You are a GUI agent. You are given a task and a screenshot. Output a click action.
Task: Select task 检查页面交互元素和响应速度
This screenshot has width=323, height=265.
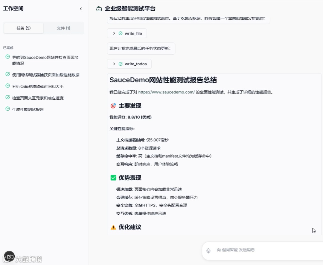[38, 98]
